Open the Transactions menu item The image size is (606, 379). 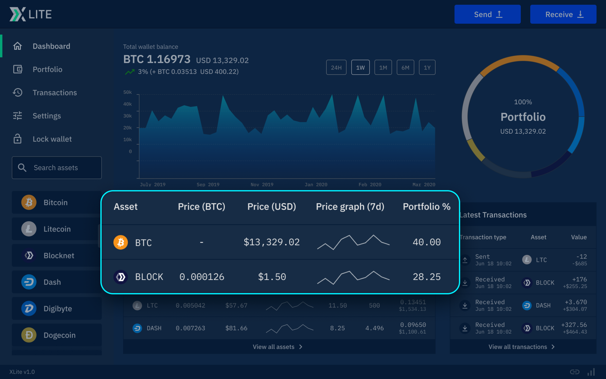coord(55,93)
